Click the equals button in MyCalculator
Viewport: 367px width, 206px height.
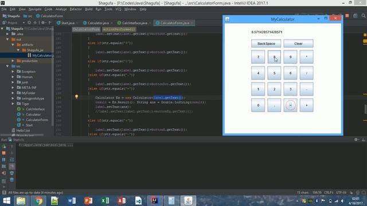pos(290,105)
